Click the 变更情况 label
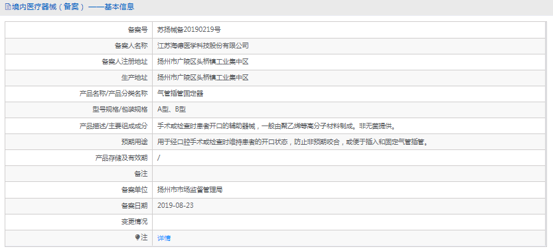Viewport: 553px width, 251px height. pos(134,222)
